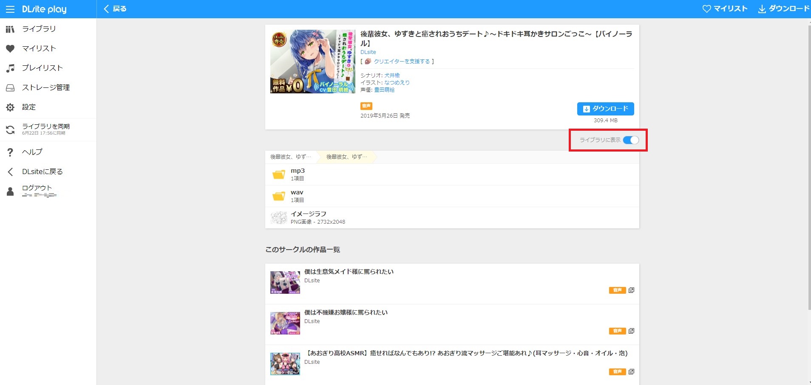Screen dimensions: 811x385
Task: Click クリエイターを支援する link
Action: point(402,62)
